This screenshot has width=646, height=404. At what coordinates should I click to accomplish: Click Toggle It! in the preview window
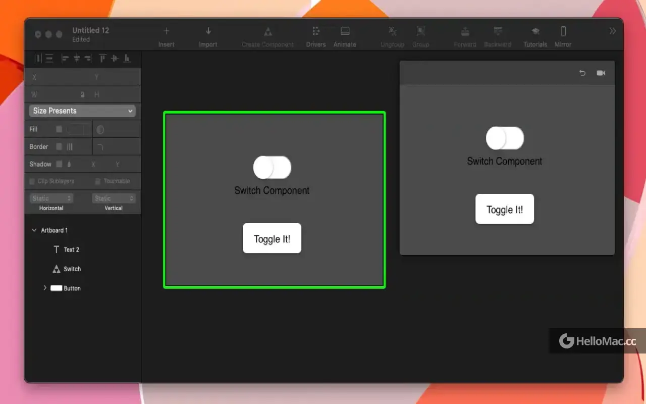click(505, 209)
